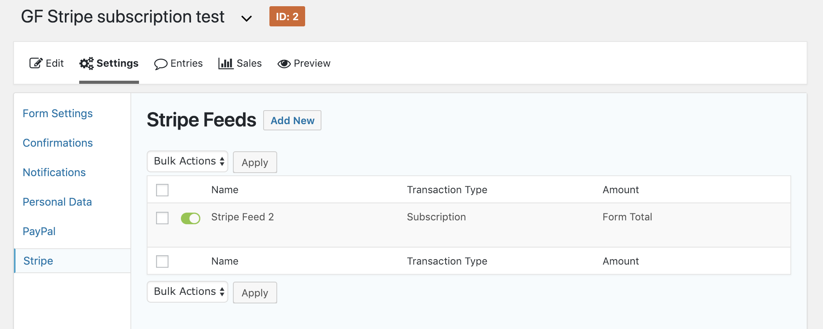Open the form switcher chevron dropdown

(x=247, y=18)
